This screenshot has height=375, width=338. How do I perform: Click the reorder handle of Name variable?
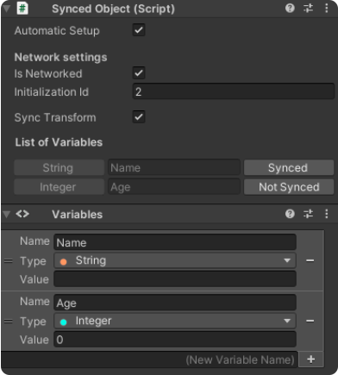tap(9, 261)
